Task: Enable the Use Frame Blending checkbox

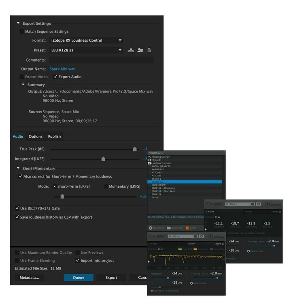Action: click(17, 260)
